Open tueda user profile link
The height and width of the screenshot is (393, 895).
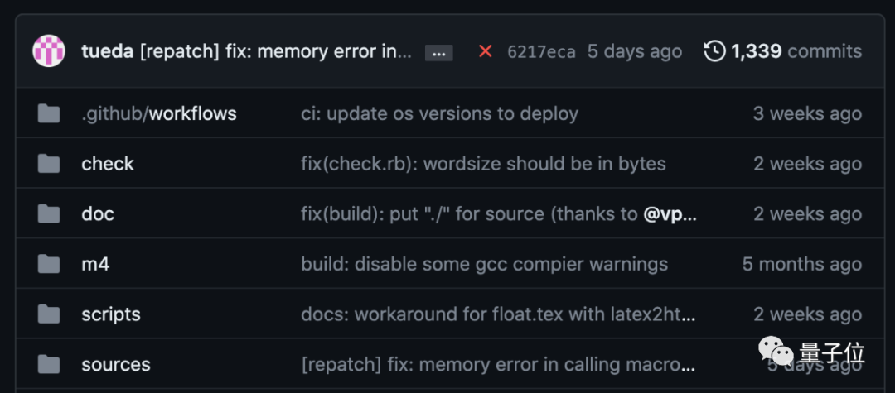click(x=107, y=52)
